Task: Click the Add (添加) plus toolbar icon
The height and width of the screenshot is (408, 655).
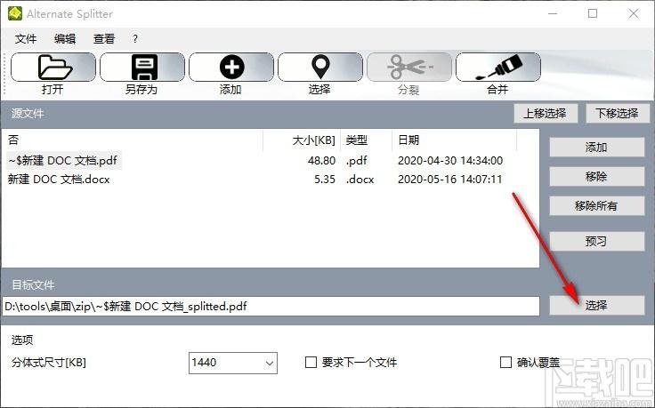Action: click(230, 68)
